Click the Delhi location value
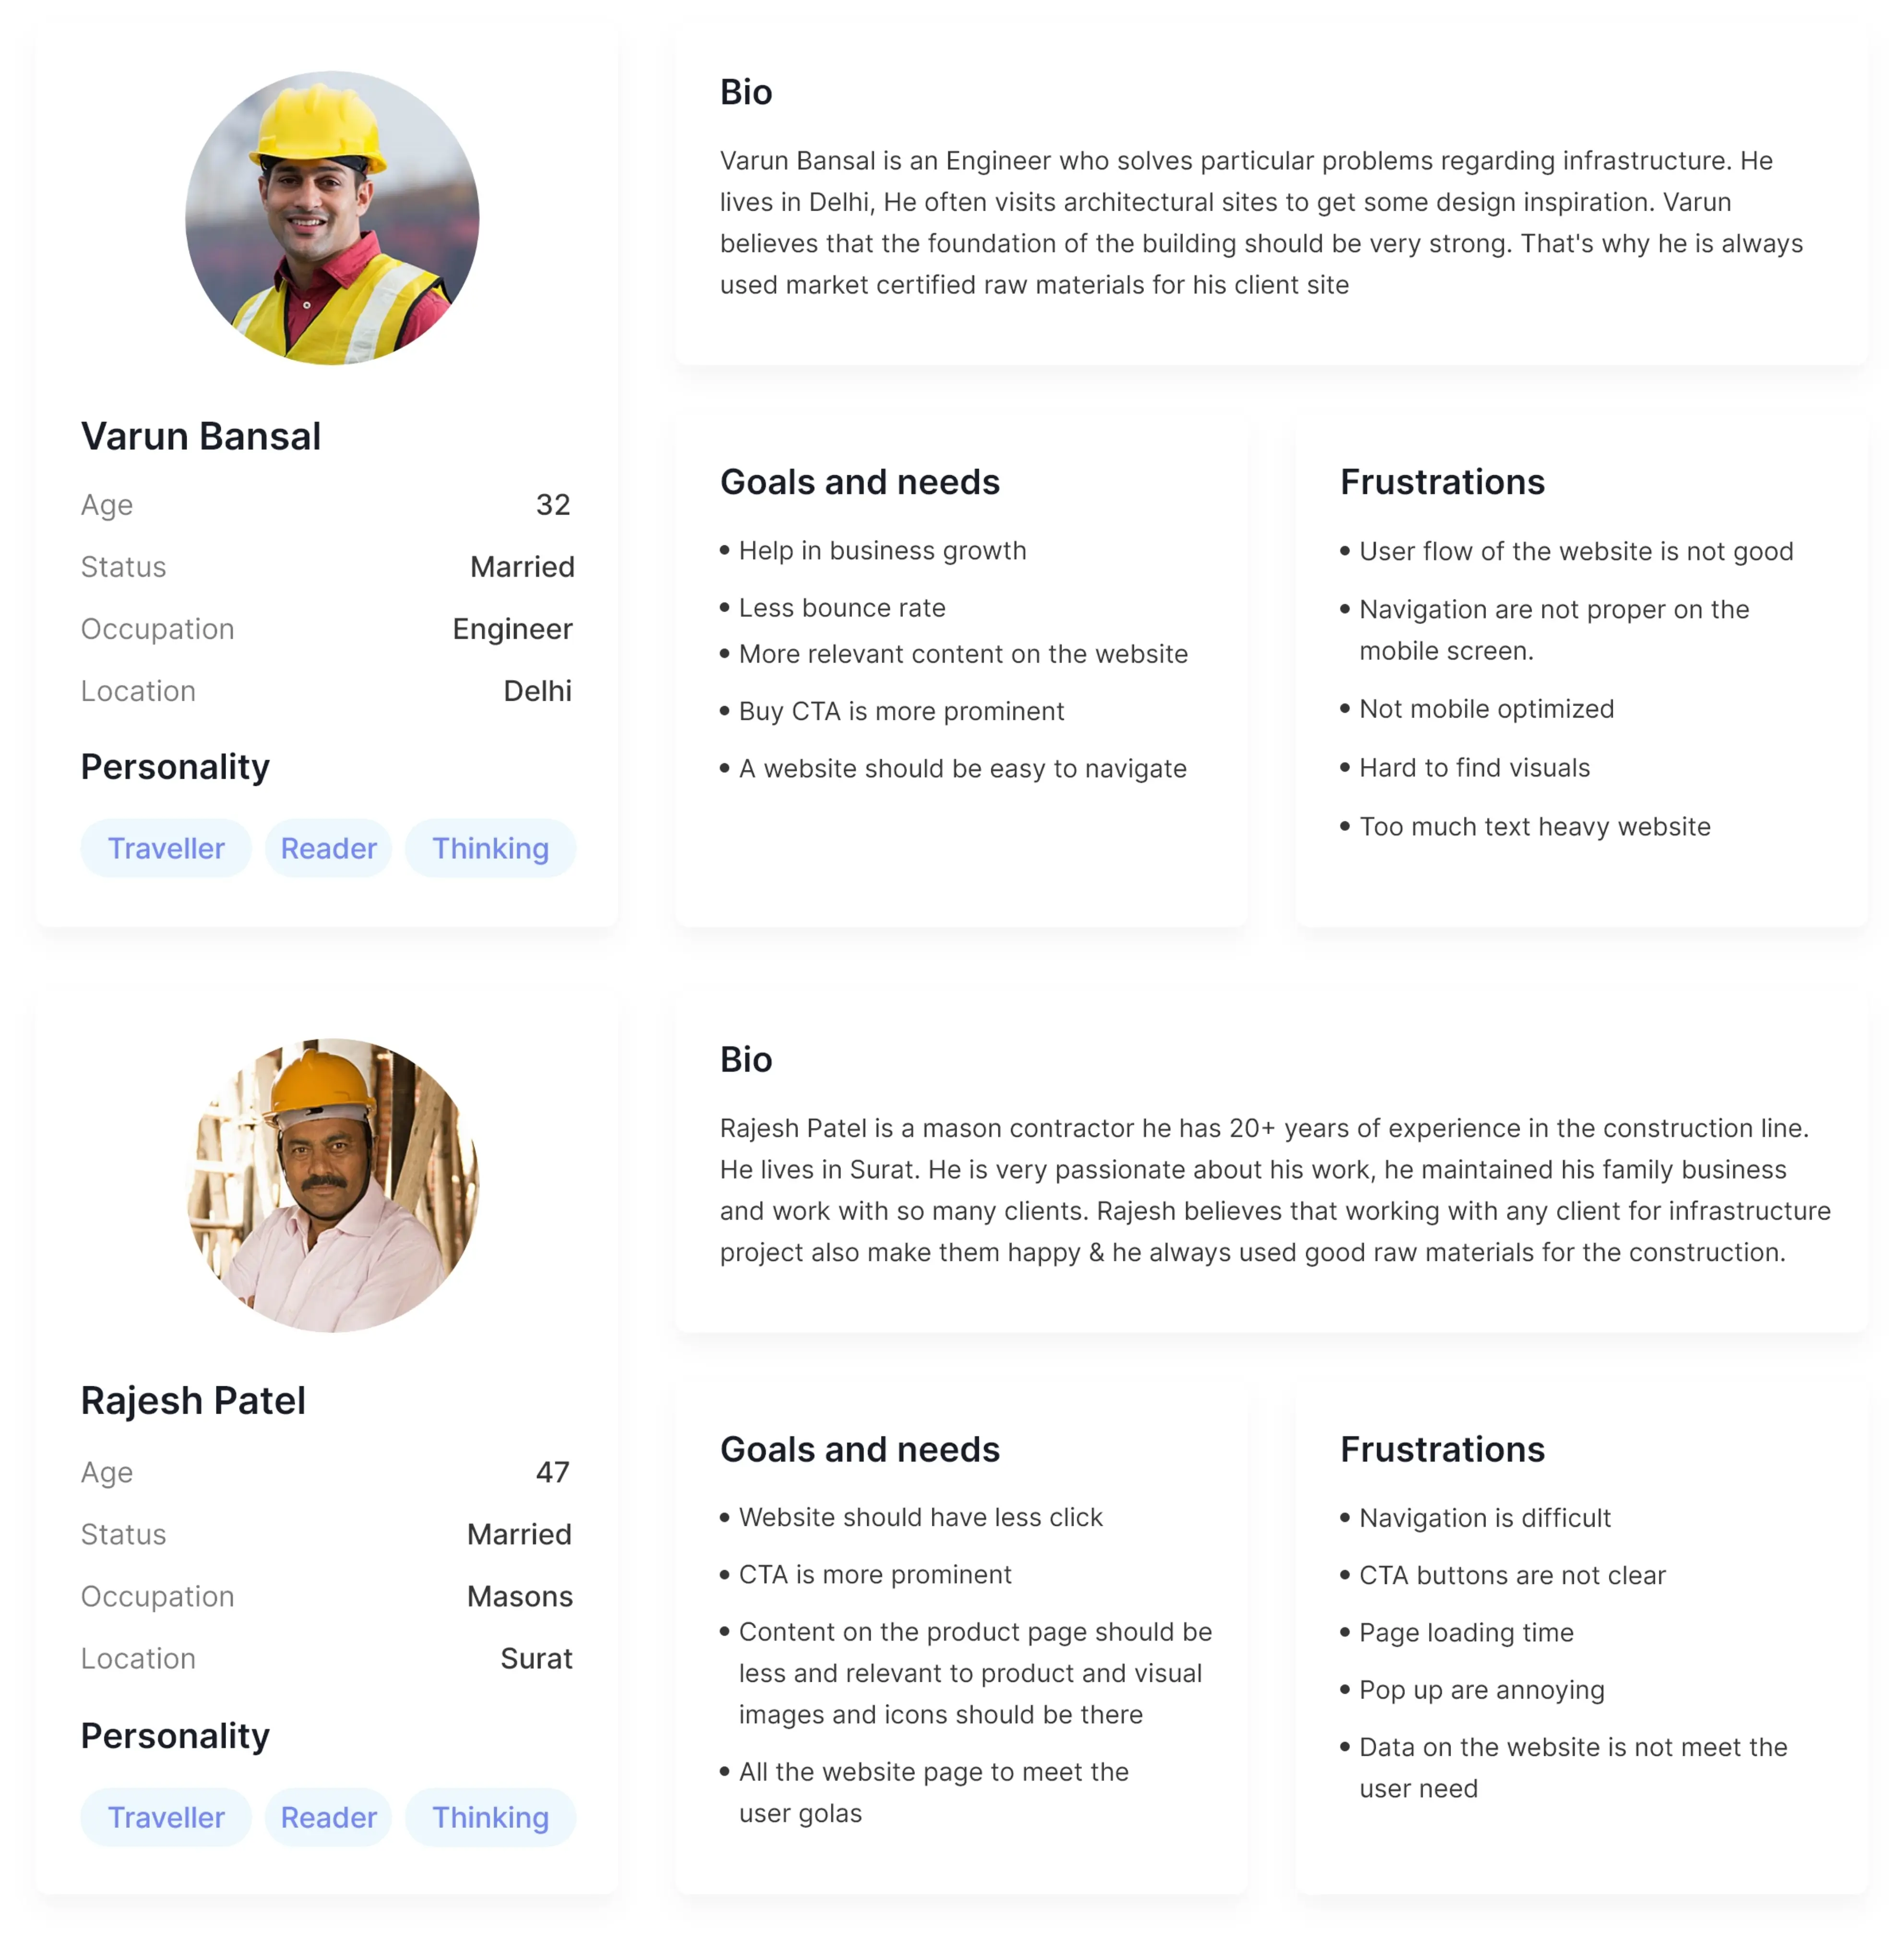Screen dimensions: 1904x1943 coord(538,691)
